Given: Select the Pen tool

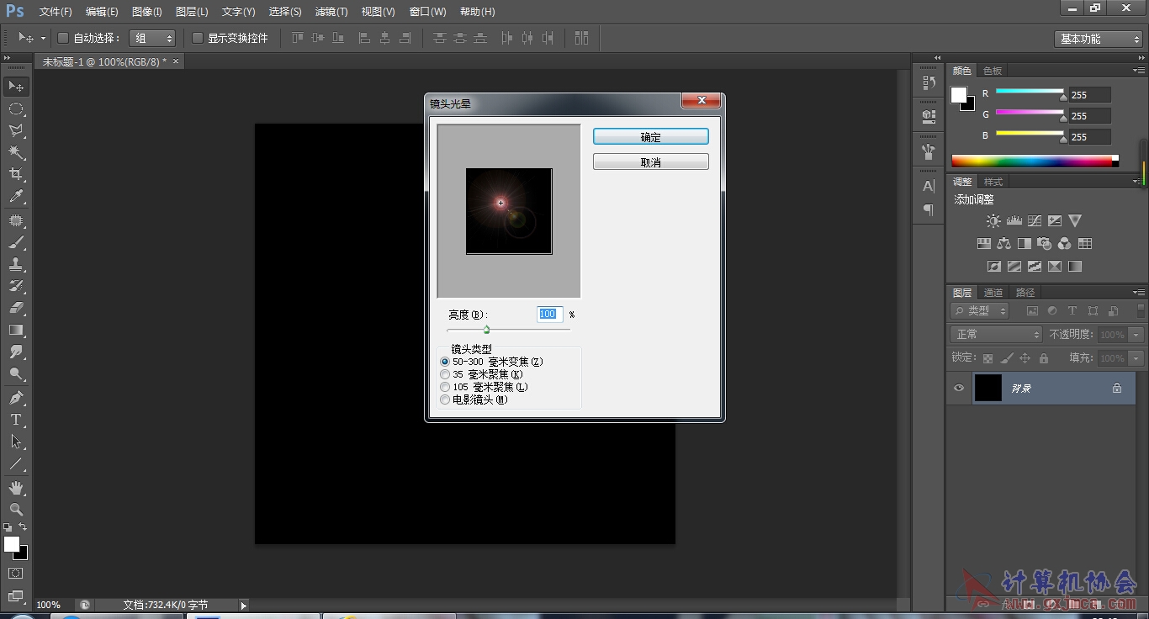Looking at the screenshot, I should click(16, 398).
